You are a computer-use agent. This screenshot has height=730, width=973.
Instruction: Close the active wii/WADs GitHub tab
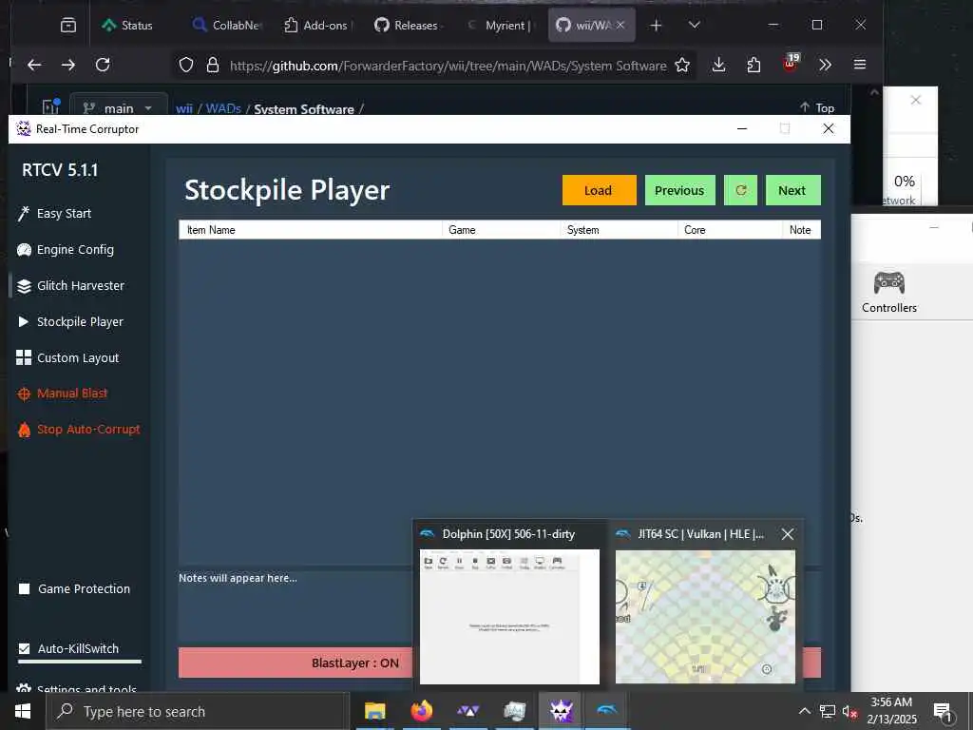[620, 26]
